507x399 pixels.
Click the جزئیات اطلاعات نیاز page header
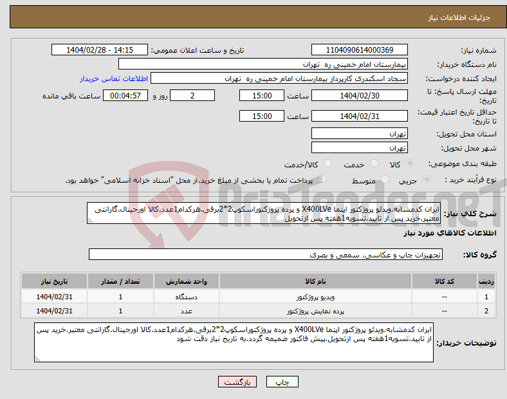459,17
